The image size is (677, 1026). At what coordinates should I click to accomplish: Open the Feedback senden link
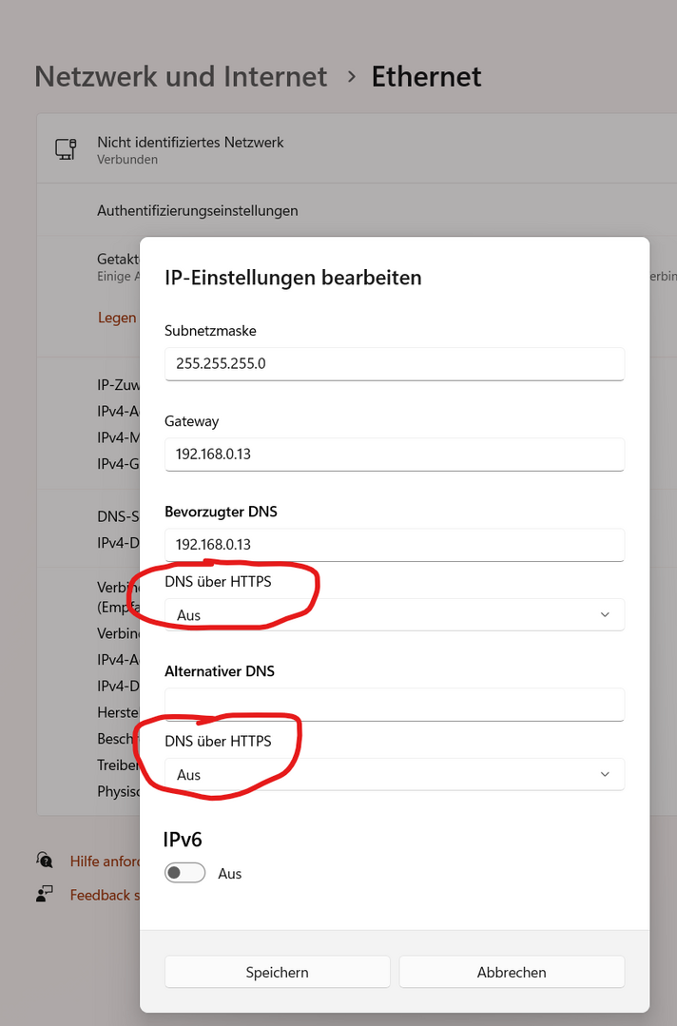click(x=105, y=895)
